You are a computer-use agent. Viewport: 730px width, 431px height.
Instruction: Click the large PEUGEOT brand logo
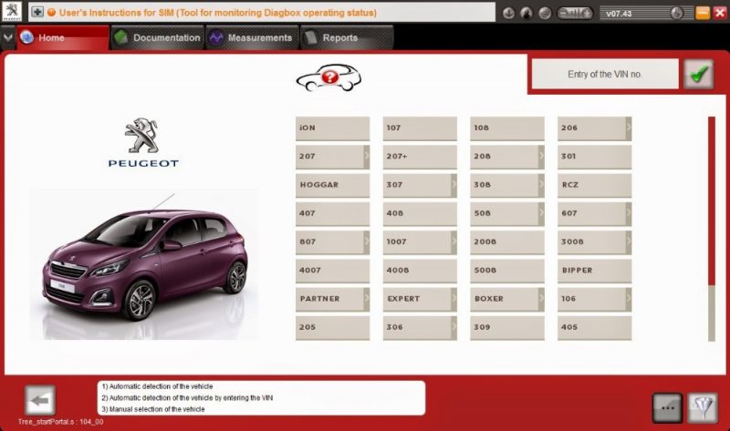[143, 142]
